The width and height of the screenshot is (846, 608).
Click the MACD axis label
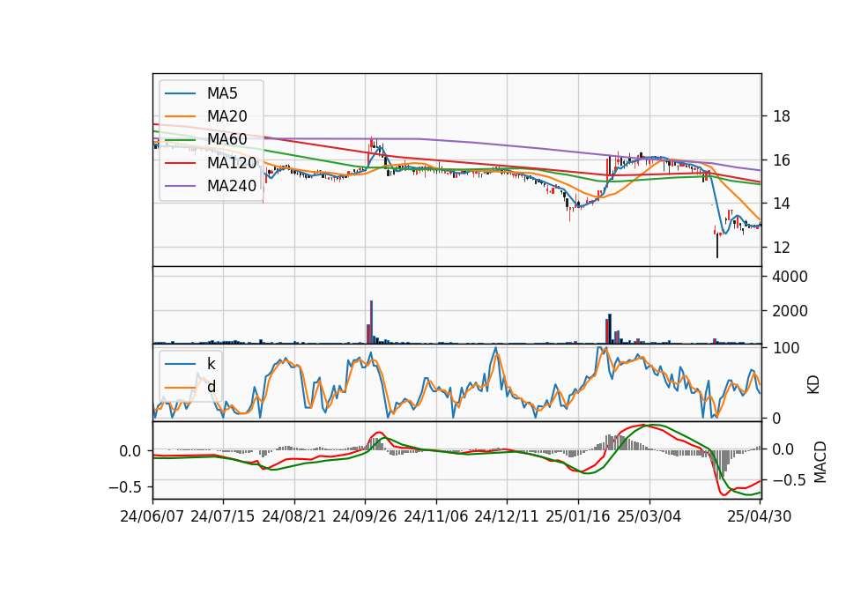click(820, 462)
